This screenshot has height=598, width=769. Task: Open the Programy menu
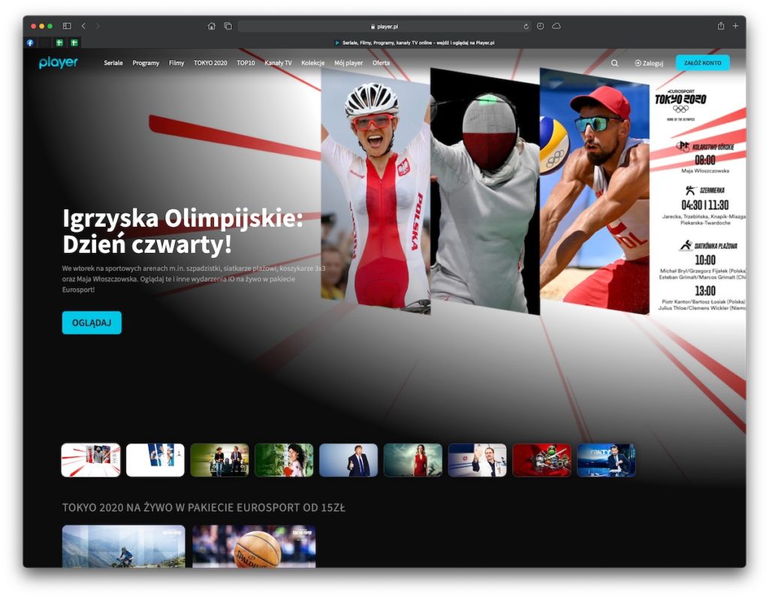click(x=146, y=63)
